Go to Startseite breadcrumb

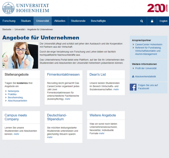(7, 29)
